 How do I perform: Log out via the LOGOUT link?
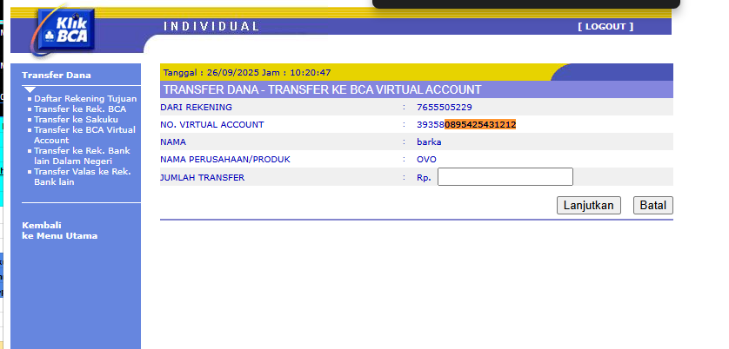[x=605, y=26]
